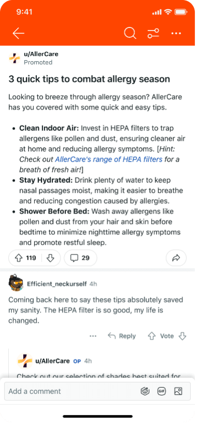Open the three-dot overflow menu in header
Screen dimensions: 197x424
click(x=176, y=34)
